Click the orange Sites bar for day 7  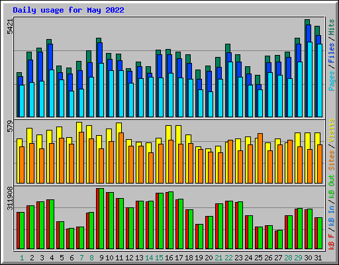coord(81,158)
